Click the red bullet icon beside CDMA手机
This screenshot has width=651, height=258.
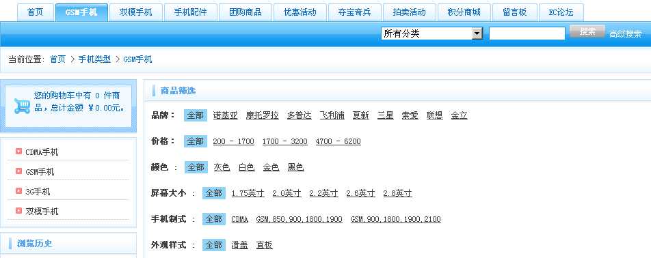18,151
